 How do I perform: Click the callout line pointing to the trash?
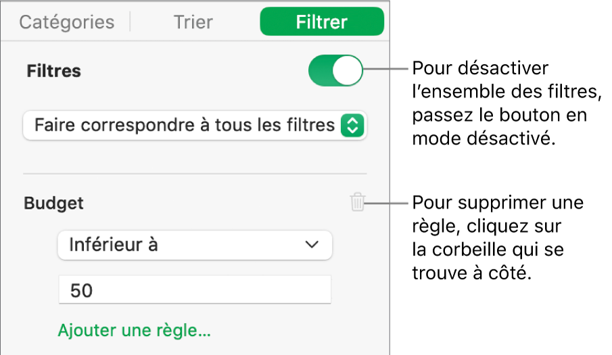[387, 202]
